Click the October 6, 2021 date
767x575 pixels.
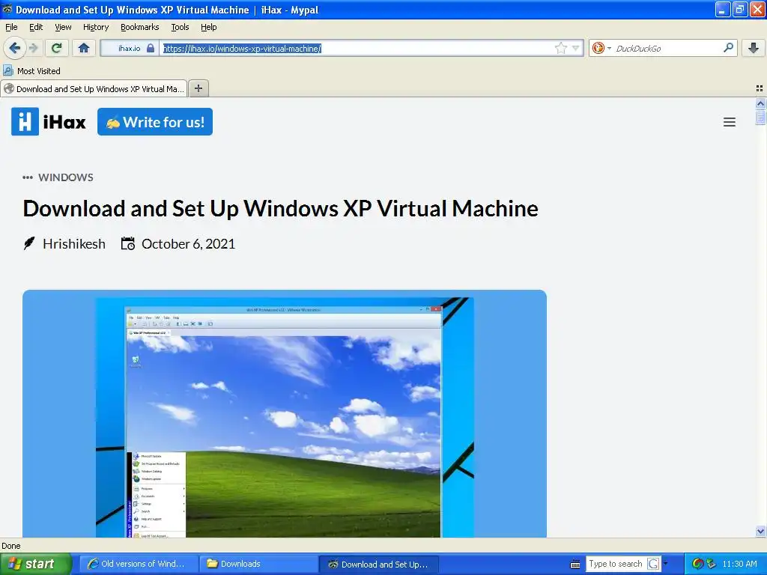(188, 243)
